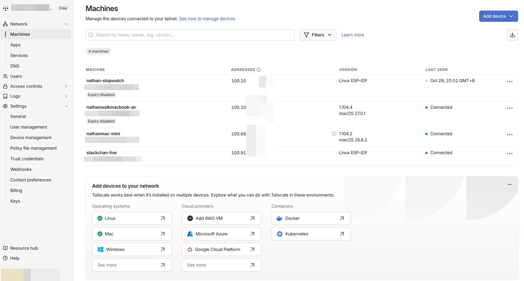The image size is (524, 281).
Task: Click the Add AWS VM button
Action: tap(221, 219)
